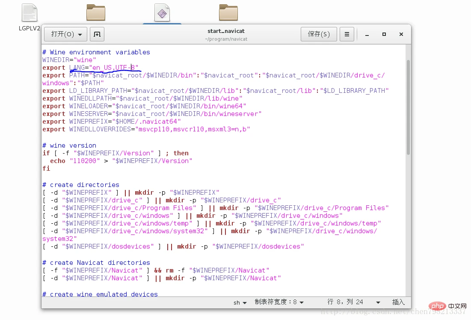Viewport: 471px width, 320px height.
Task: Click the "# create wine emulated devices" comment
Action: [100, 294]
